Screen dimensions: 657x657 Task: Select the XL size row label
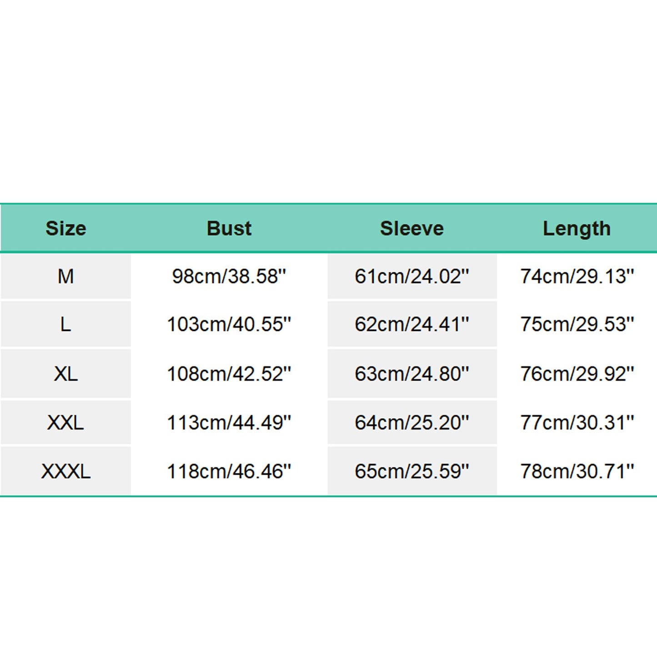[x=65, y=374]
